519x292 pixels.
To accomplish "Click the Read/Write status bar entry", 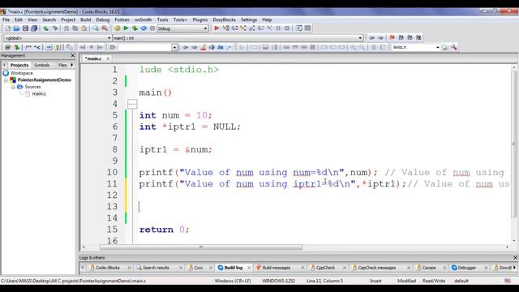I will click(x=434, y=281).
